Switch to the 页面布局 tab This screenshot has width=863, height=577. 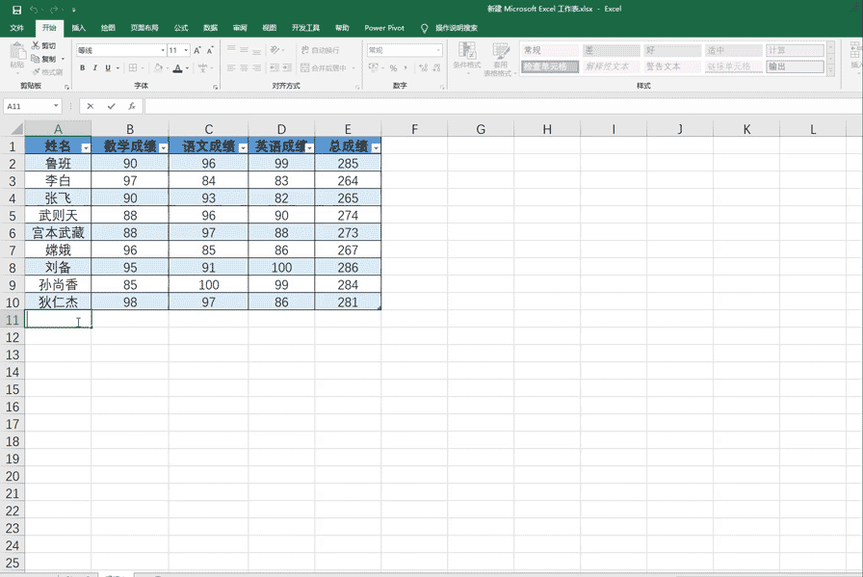coord(144,28)
